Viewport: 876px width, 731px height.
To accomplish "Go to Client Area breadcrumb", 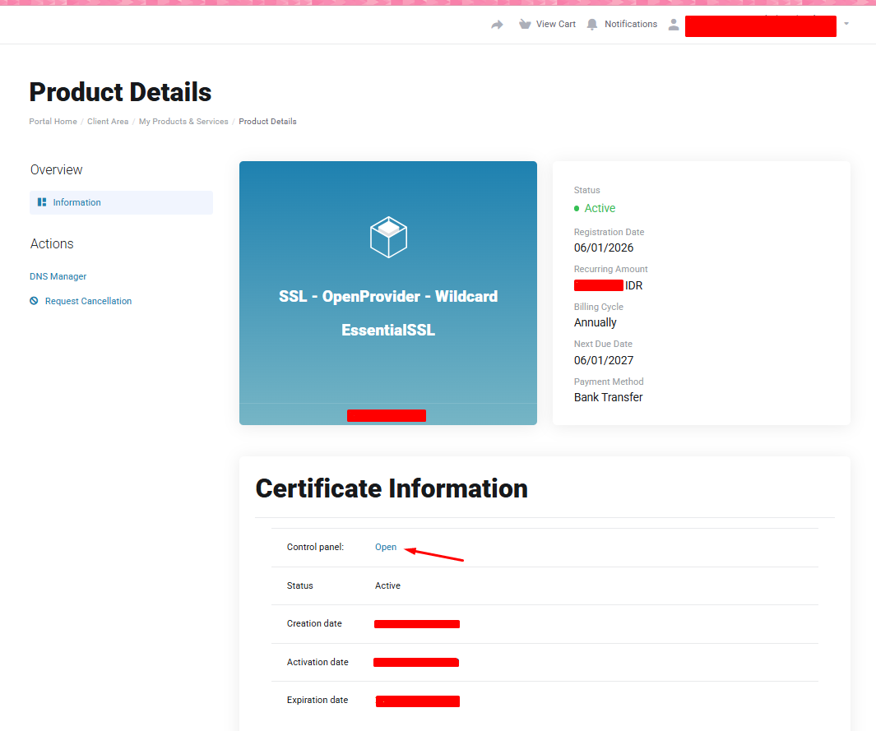I will [x=108, y=121].
